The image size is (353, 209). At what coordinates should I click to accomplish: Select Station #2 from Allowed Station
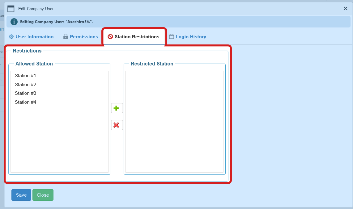[x=25, y=84]
